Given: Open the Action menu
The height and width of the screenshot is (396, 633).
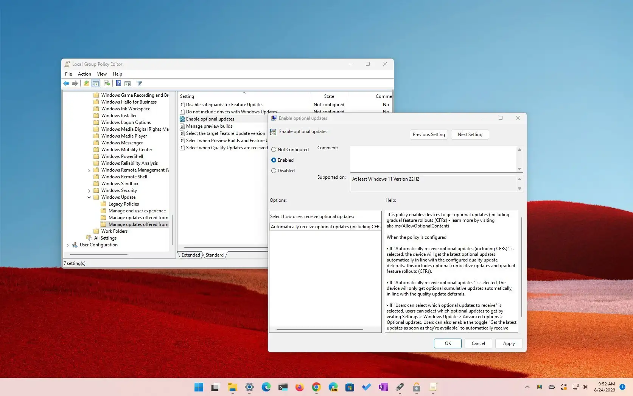Looking at the screenshot, I should click(x=84, y=74).
